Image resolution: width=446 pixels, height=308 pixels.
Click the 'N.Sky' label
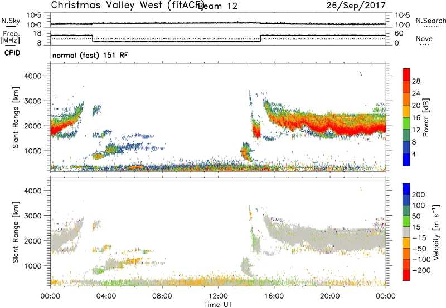click(11, 21)
